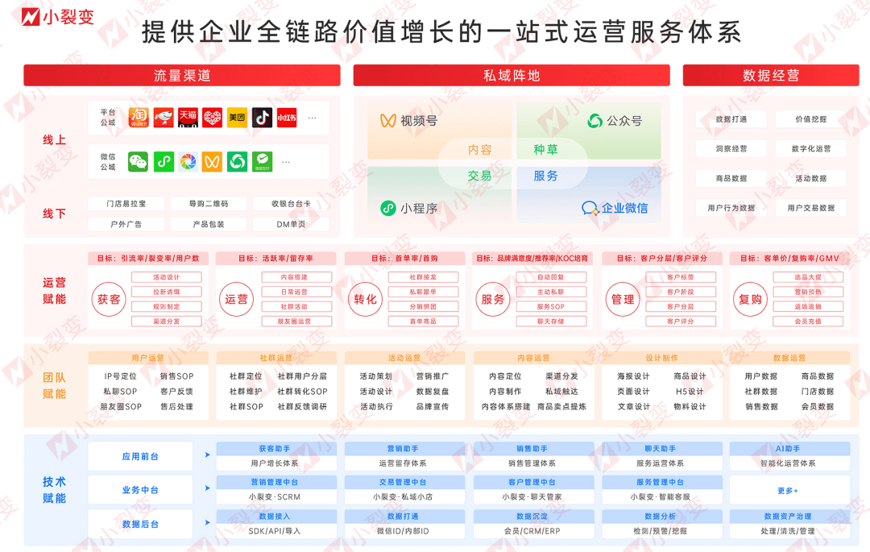The height and width of the screenshot is (552, 870).
Task: Click the Taobao platform icon
Action: point(139,118)
